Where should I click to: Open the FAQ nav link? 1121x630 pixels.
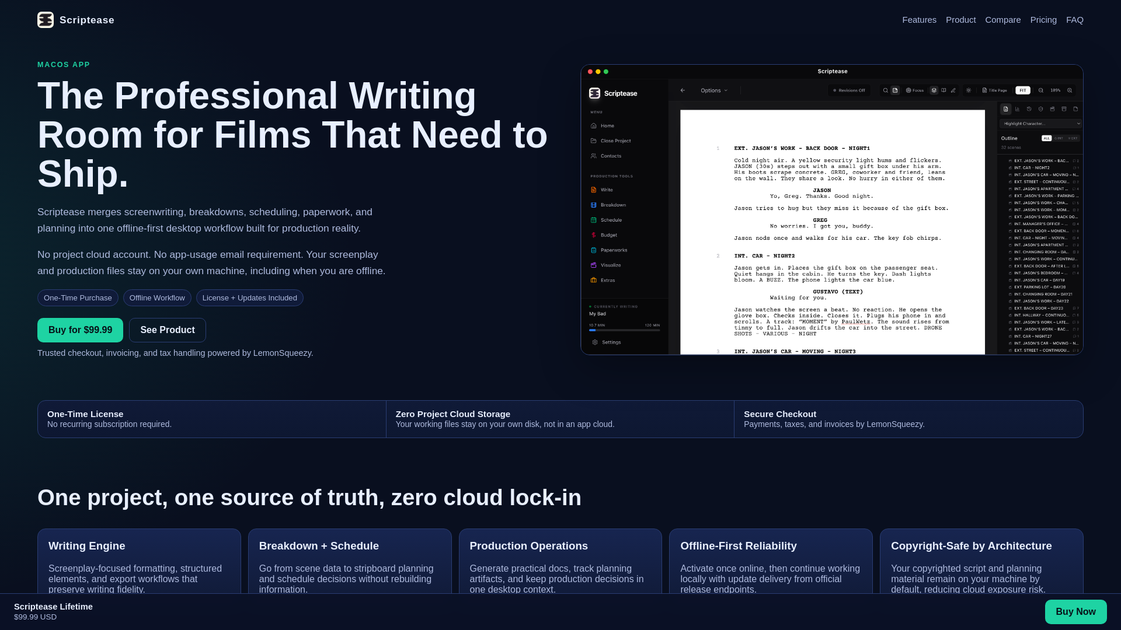tap(1074, 20)
